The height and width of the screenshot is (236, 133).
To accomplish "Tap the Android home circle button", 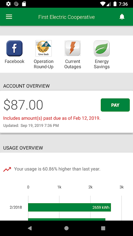I will pyautogui.click(x=66, y=228).
